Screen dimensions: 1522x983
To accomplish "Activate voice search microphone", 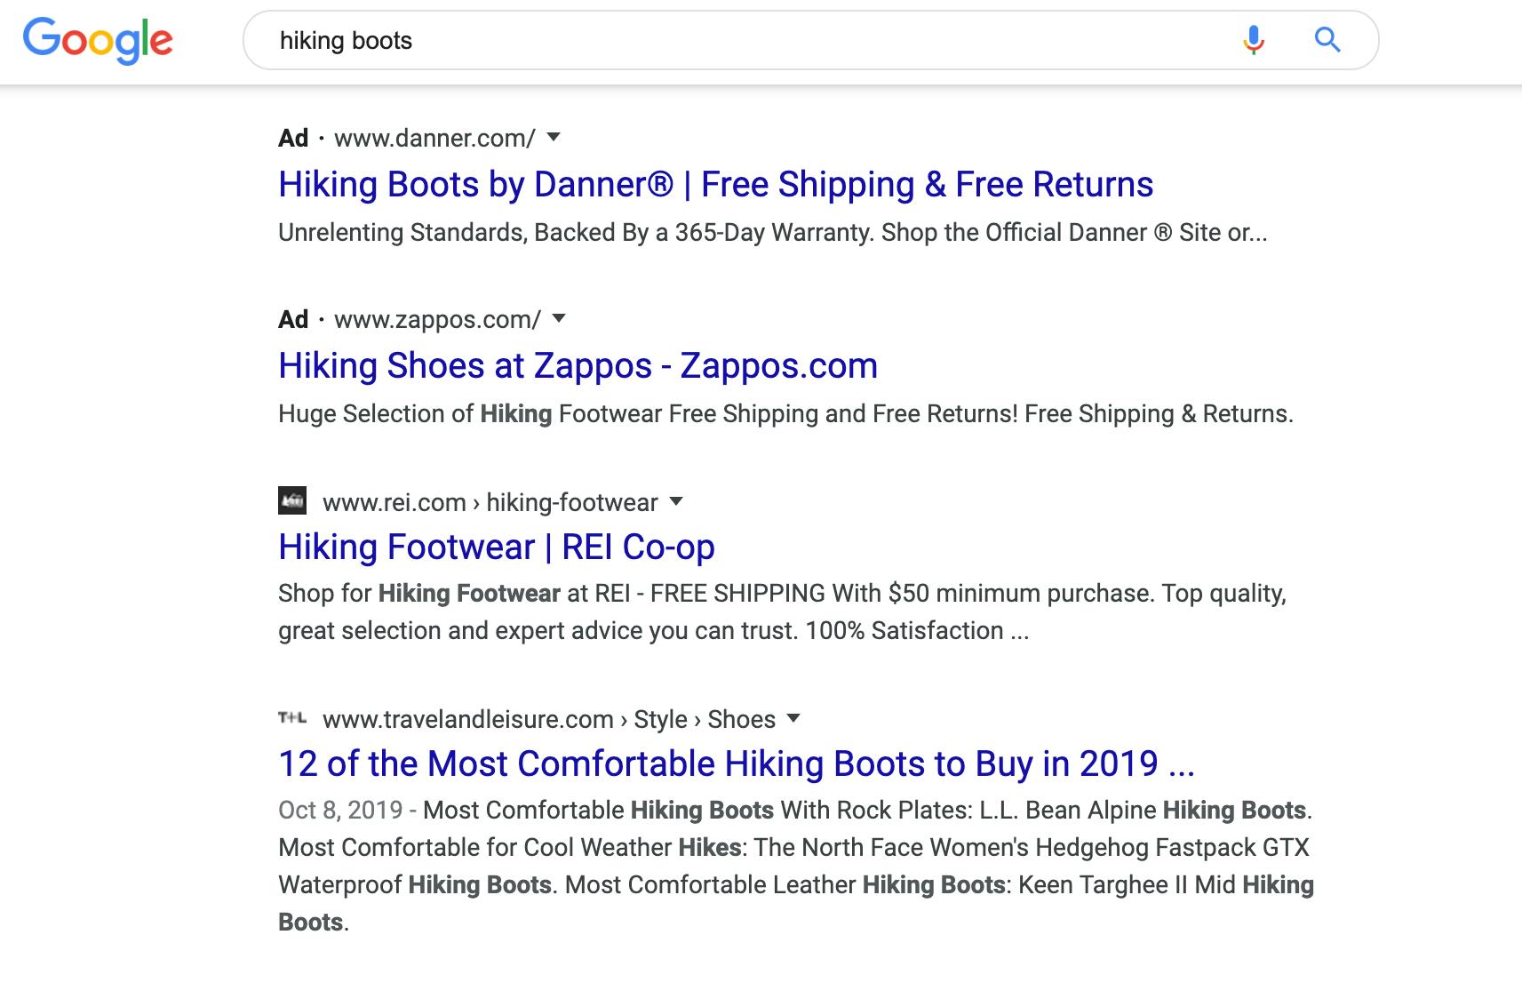I will (1253, 40).
